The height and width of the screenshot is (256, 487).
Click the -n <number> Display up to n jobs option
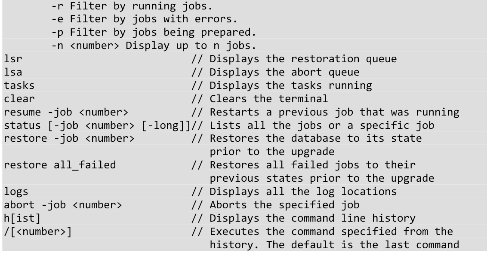pos(154,46)
